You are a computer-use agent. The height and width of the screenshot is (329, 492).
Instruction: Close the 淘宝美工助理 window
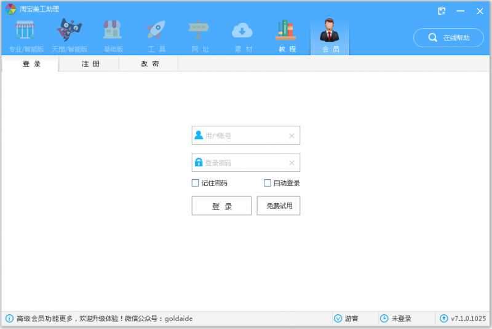tap(480, 11)
